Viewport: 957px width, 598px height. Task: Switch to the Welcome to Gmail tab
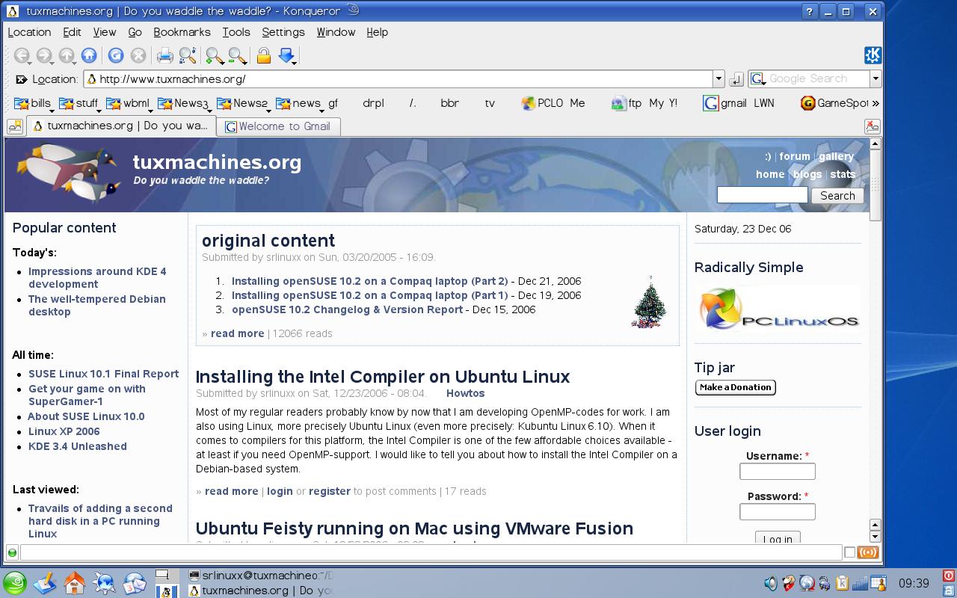point(278,126)
